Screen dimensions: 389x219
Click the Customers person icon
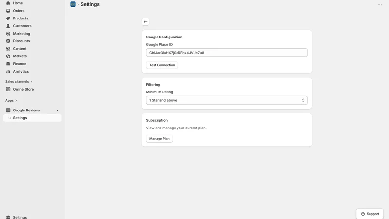coord(8,26)
